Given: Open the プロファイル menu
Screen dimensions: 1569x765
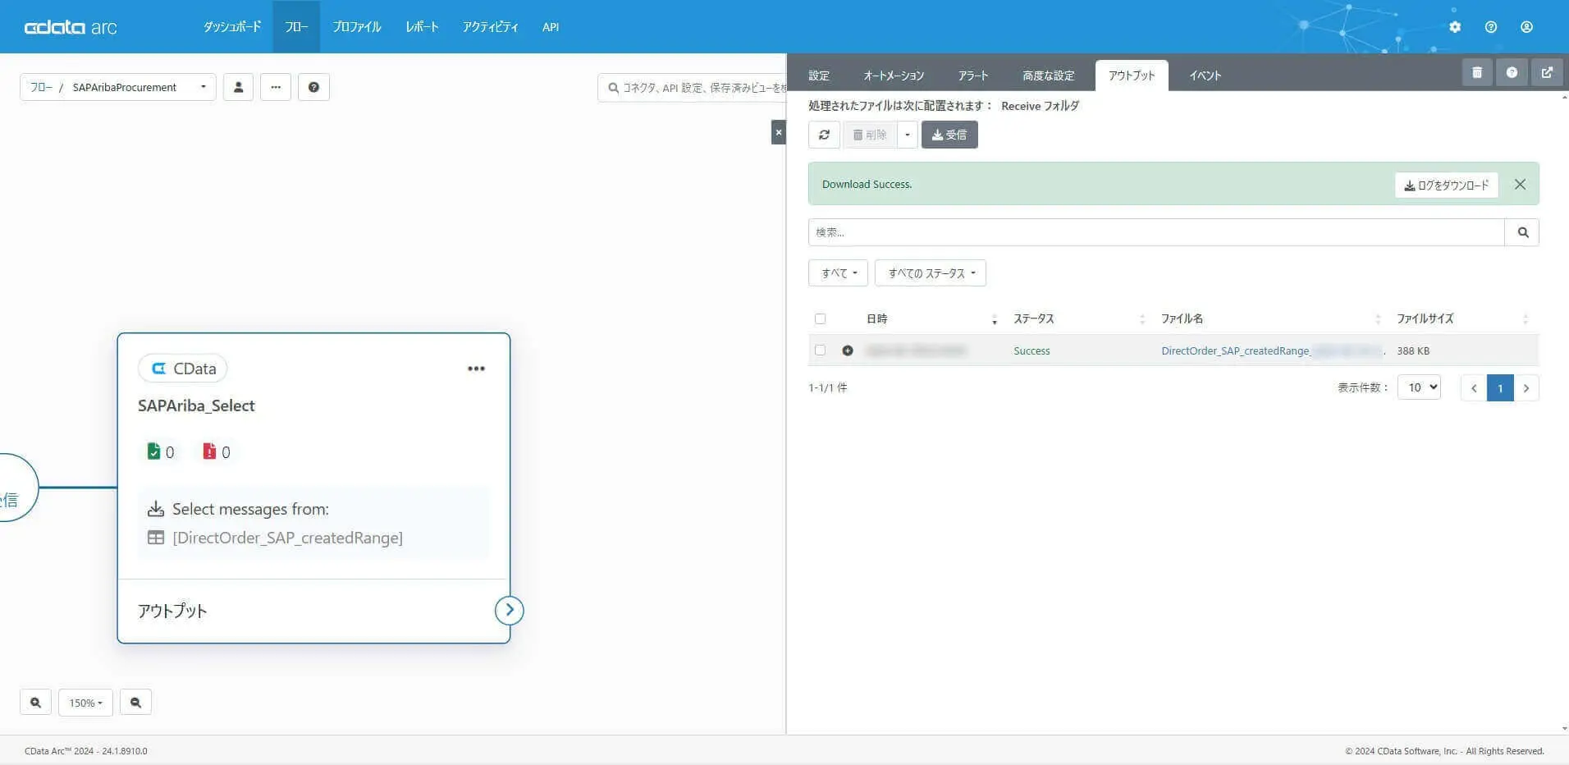Looking at the screenshot, I should [x=357, y=27].
